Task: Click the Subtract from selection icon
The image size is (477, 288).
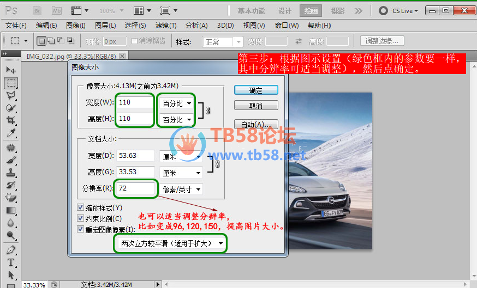Action: point(61,40)
